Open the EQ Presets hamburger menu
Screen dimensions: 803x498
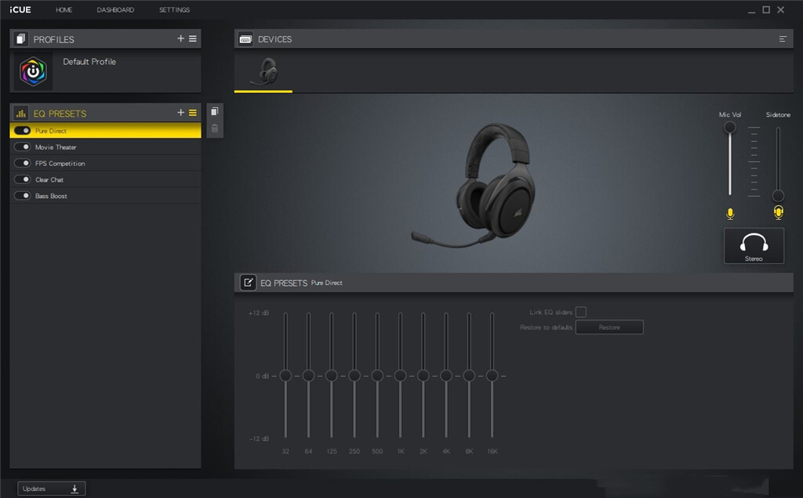(193, 113)
